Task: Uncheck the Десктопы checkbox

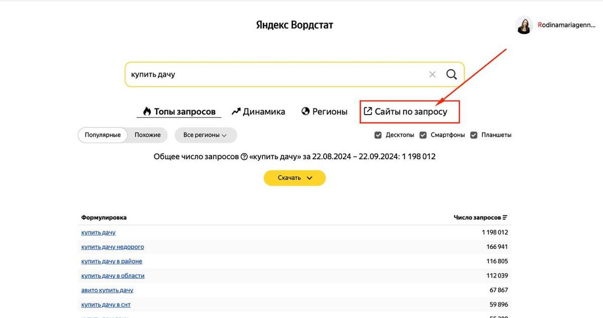Action: (x=378, y=135)
